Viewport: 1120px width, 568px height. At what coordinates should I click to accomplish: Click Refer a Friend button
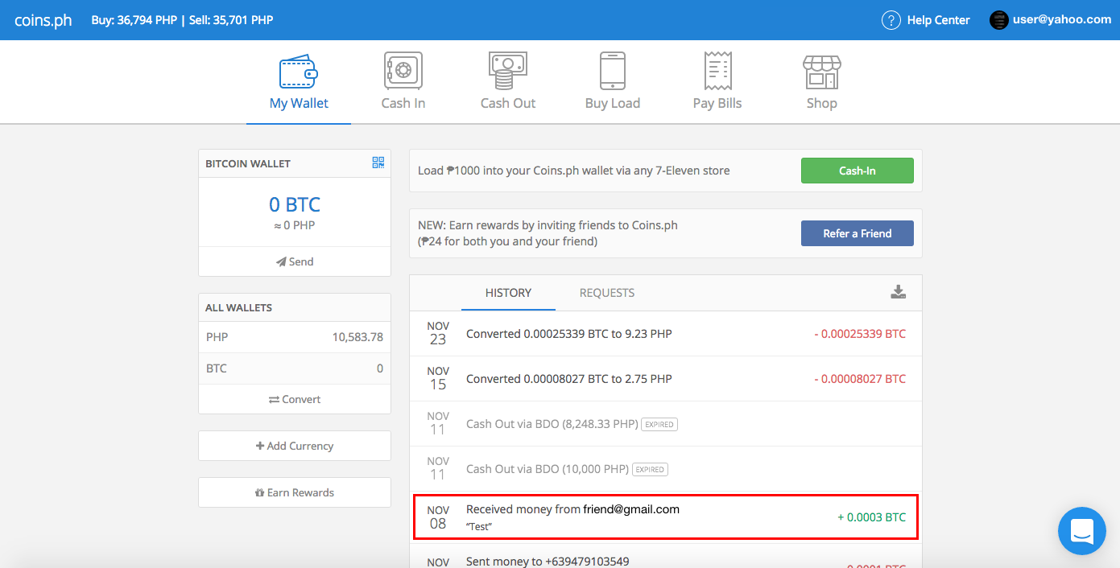858,233
